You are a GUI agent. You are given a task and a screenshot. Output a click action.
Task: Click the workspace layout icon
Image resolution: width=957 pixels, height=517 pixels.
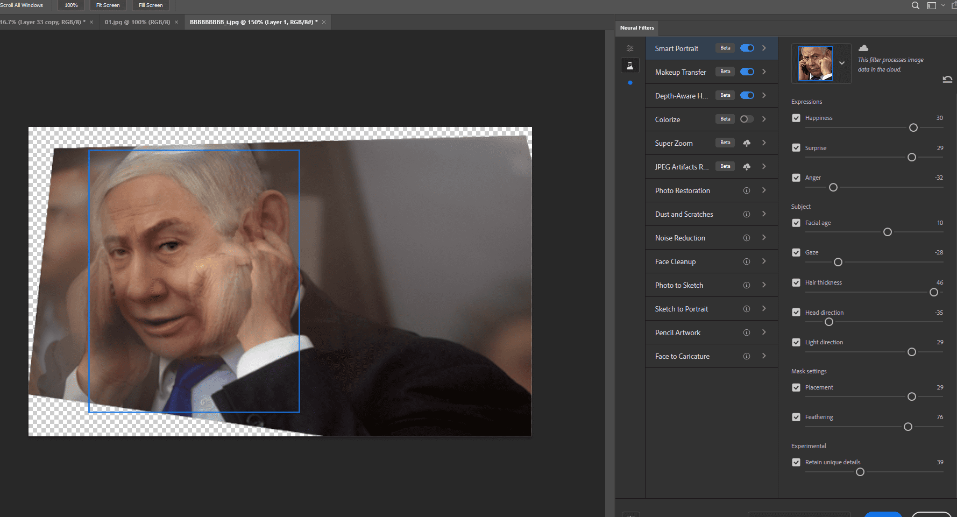[932, 5]
